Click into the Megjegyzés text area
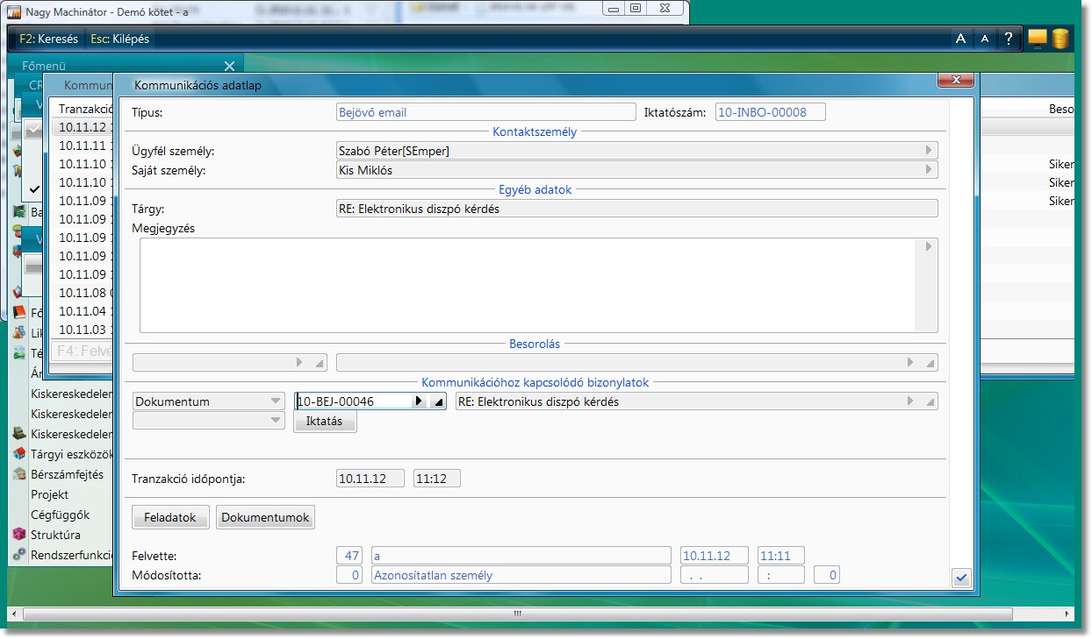Viewport: 1092px width, 639px height. 527,285
